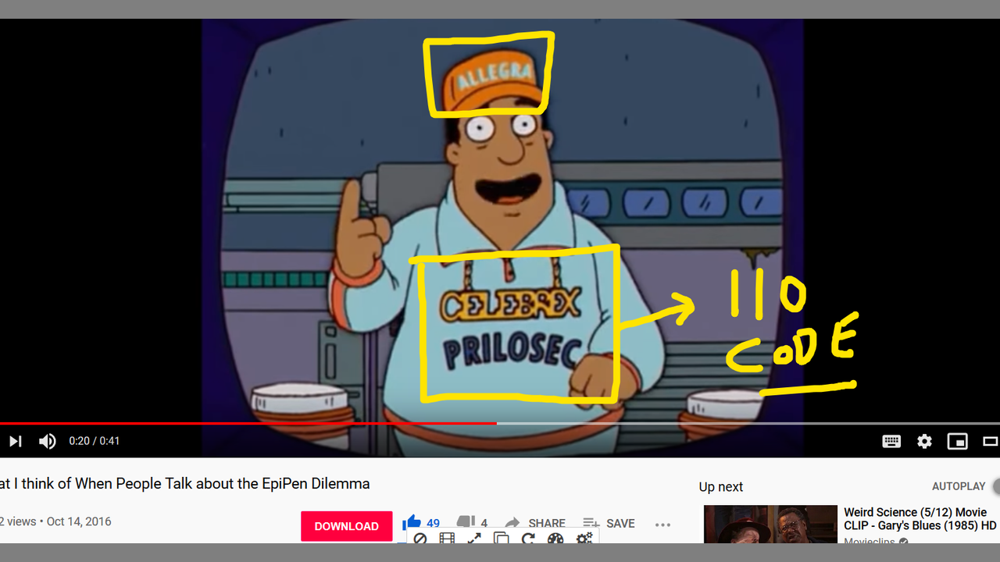Save video to playlist with SAVE
Viewport: 1000px width, 562px height.
609,523
